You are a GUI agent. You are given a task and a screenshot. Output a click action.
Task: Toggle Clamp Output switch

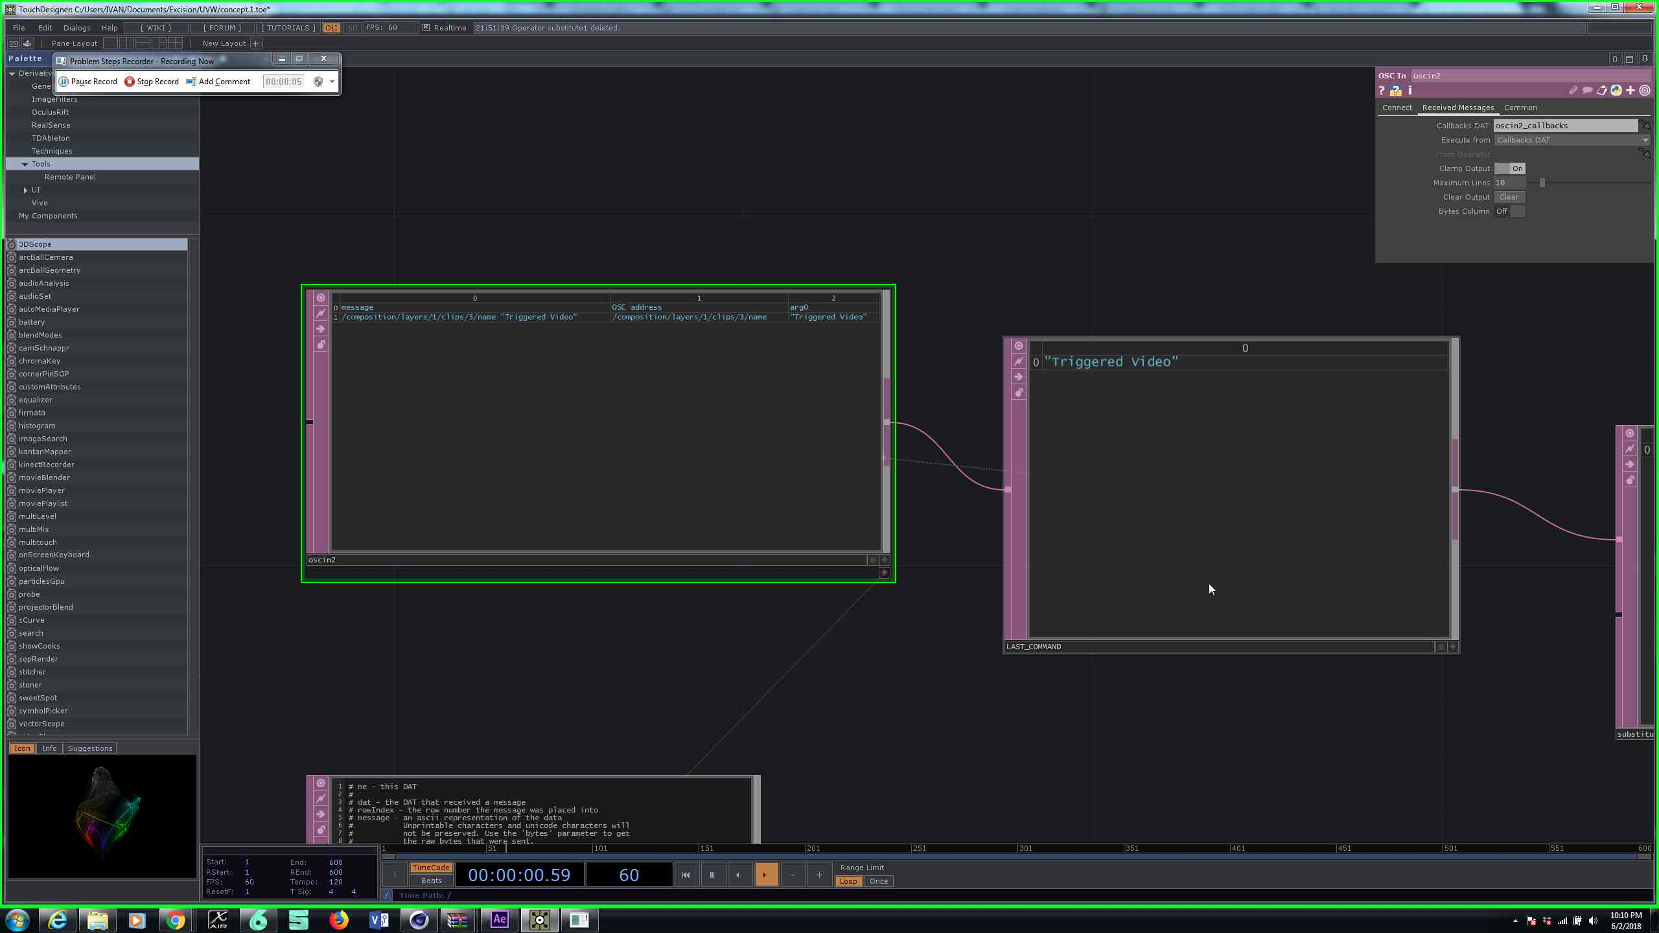coord(1509,168)
